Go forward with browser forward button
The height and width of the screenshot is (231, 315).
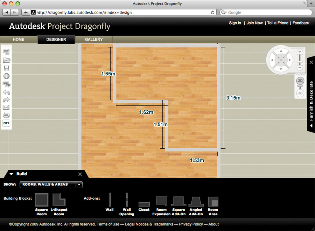pos(15,13)
